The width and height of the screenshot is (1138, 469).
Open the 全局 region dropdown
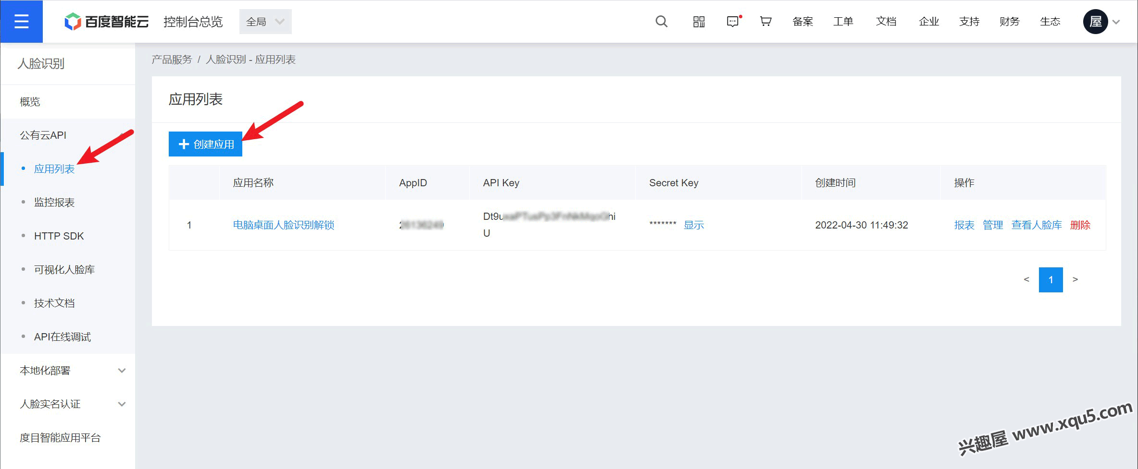point(265,22)
